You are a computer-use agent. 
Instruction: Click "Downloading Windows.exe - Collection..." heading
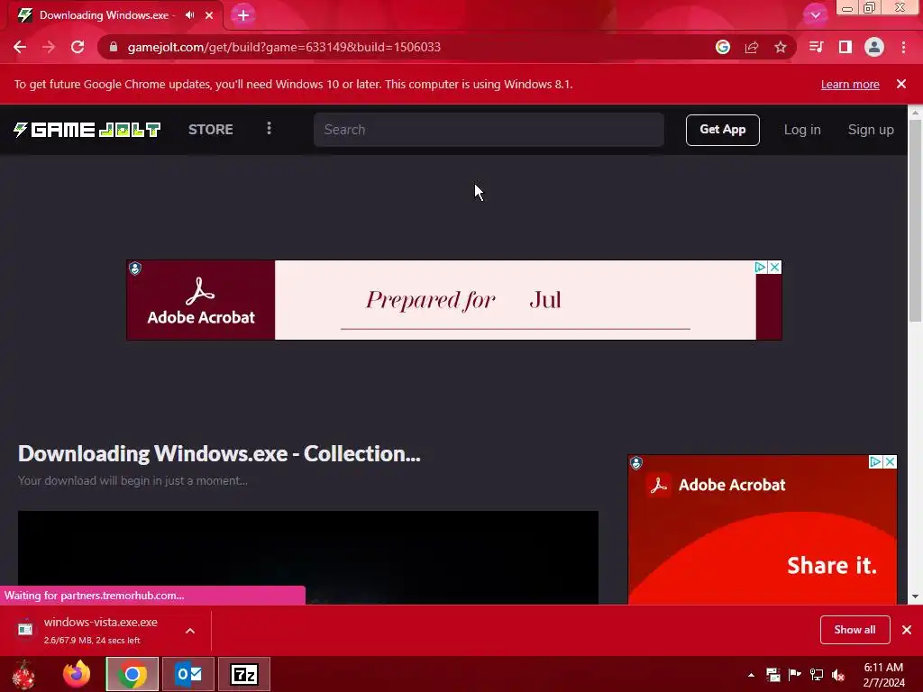[219, 454]
